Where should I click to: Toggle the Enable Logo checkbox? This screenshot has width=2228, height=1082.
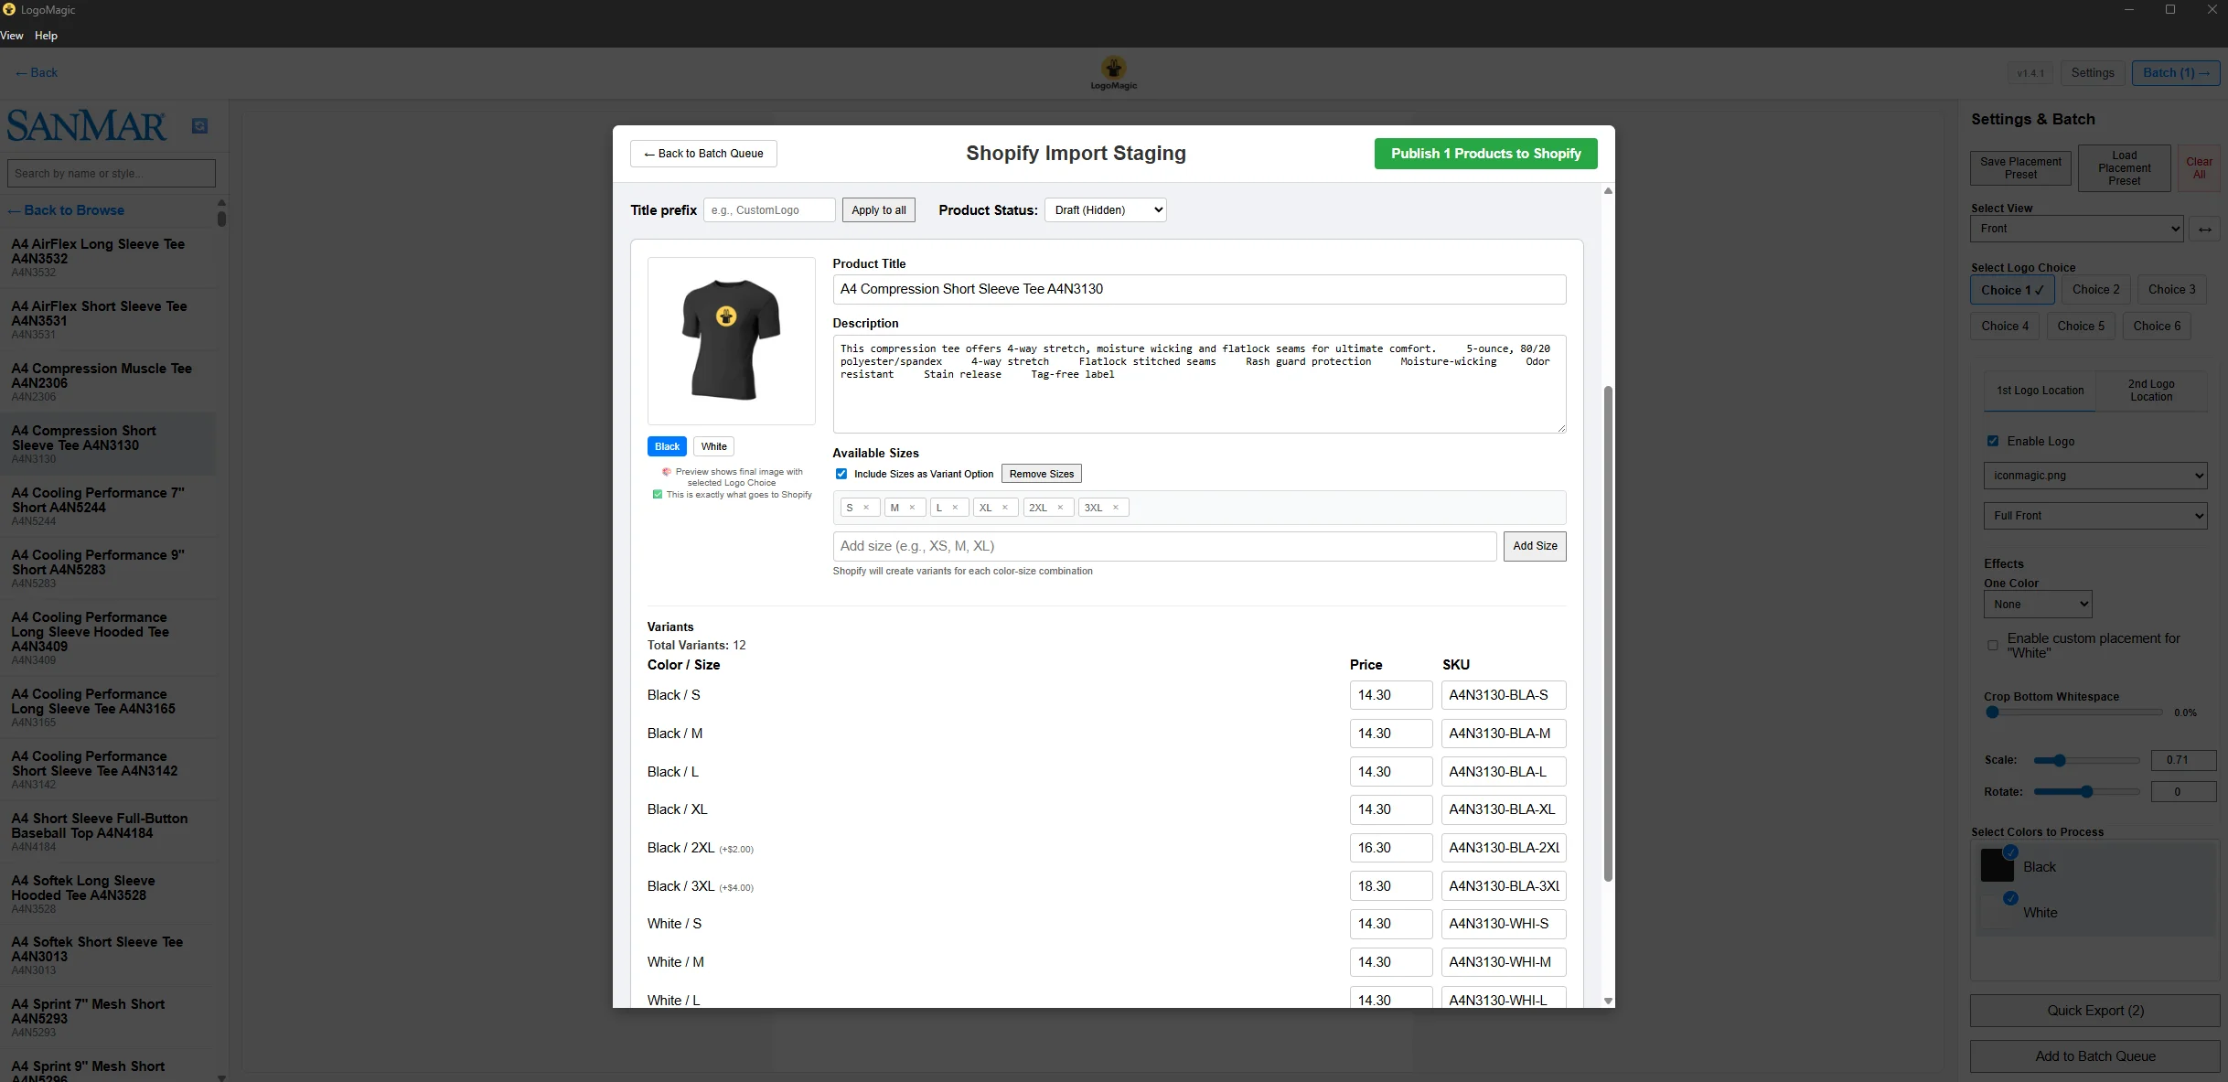[x=1993, y=441]
